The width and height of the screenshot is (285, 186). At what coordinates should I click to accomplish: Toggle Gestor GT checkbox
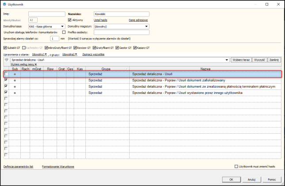click(117, 48)
